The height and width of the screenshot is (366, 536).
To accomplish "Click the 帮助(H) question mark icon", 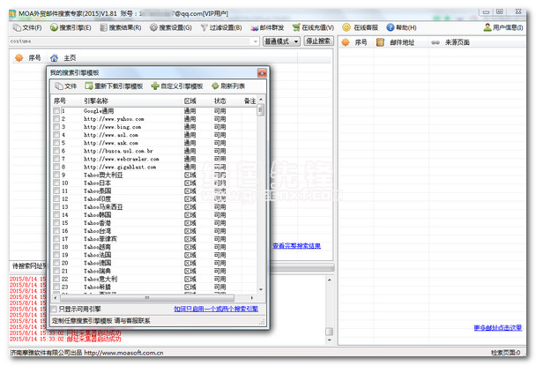I will coord(390,27).
